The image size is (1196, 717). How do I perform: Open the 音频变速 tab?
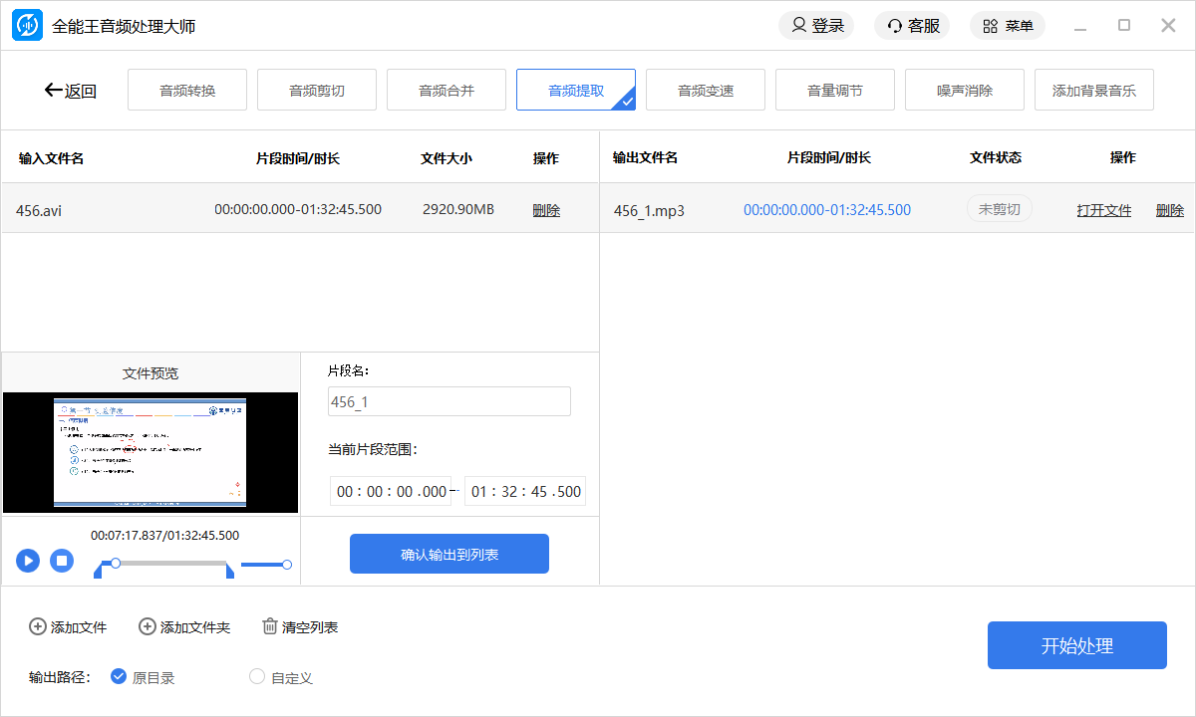click(705, 91)
